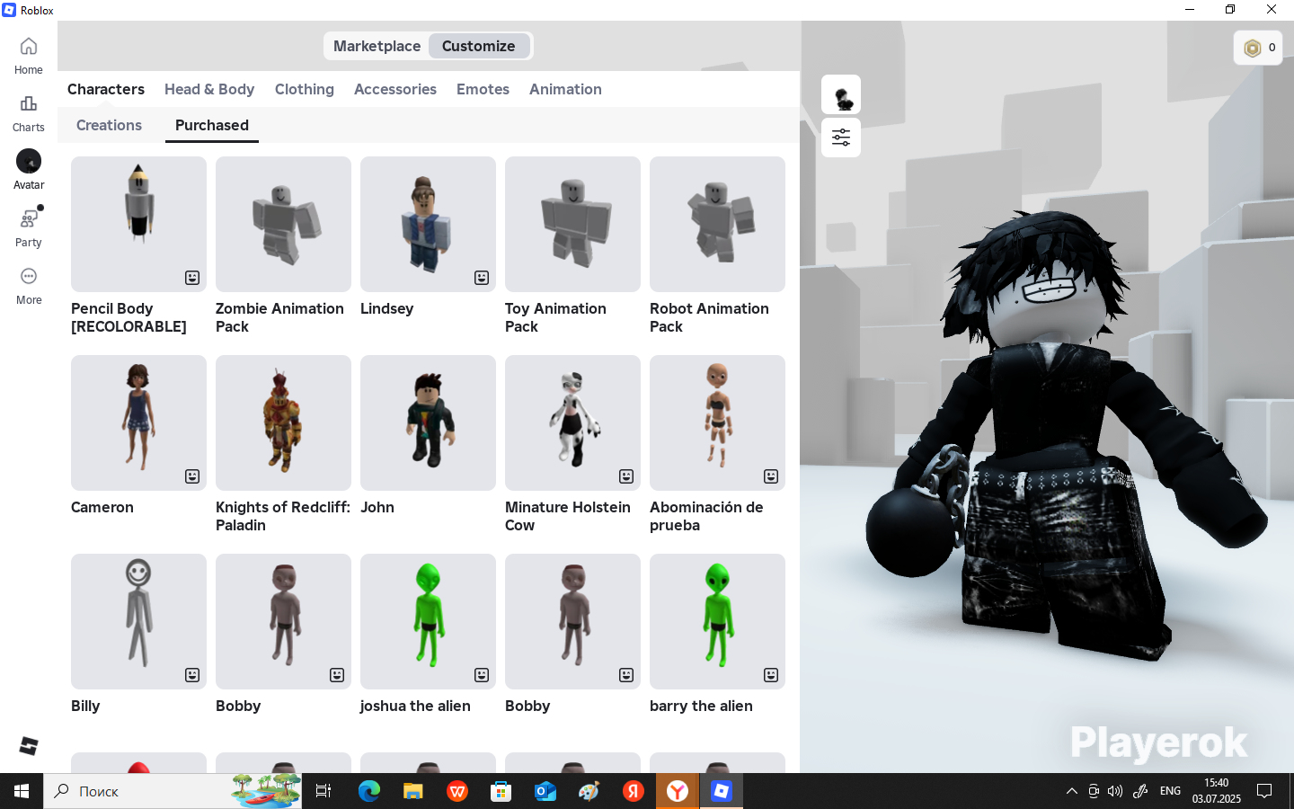The image size is (1294, 809).
Task: Click the avatar view icon above the preview
Action: point(841,94)
